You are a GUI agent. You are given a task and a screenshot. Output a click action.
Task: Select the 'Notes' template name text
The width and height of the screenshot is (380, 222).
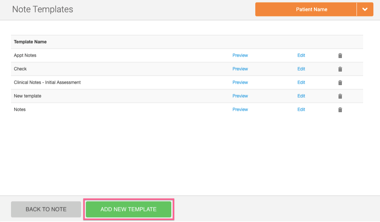coord(20,109)
